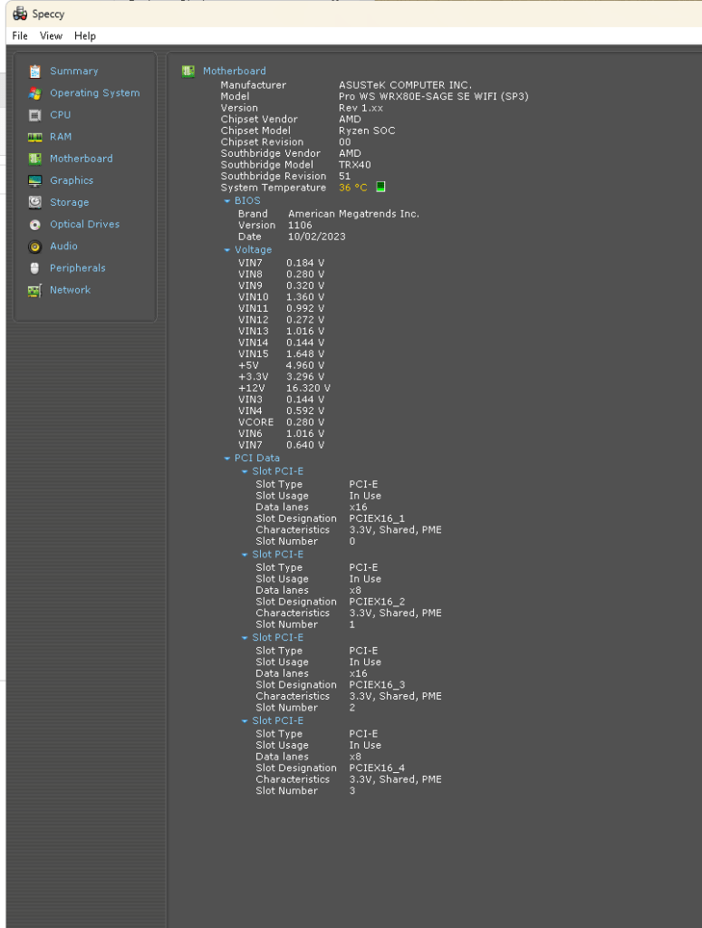Click the VIN10 reading 1.360 V
The width and height of the screenshot is (702, 928).
coord(305,297)
